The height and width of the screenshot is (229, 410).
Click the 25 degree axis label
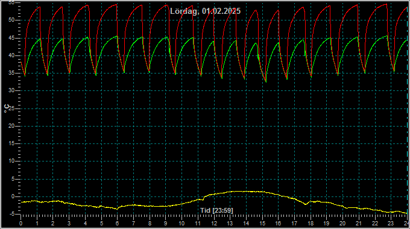[x=11, y=108]
